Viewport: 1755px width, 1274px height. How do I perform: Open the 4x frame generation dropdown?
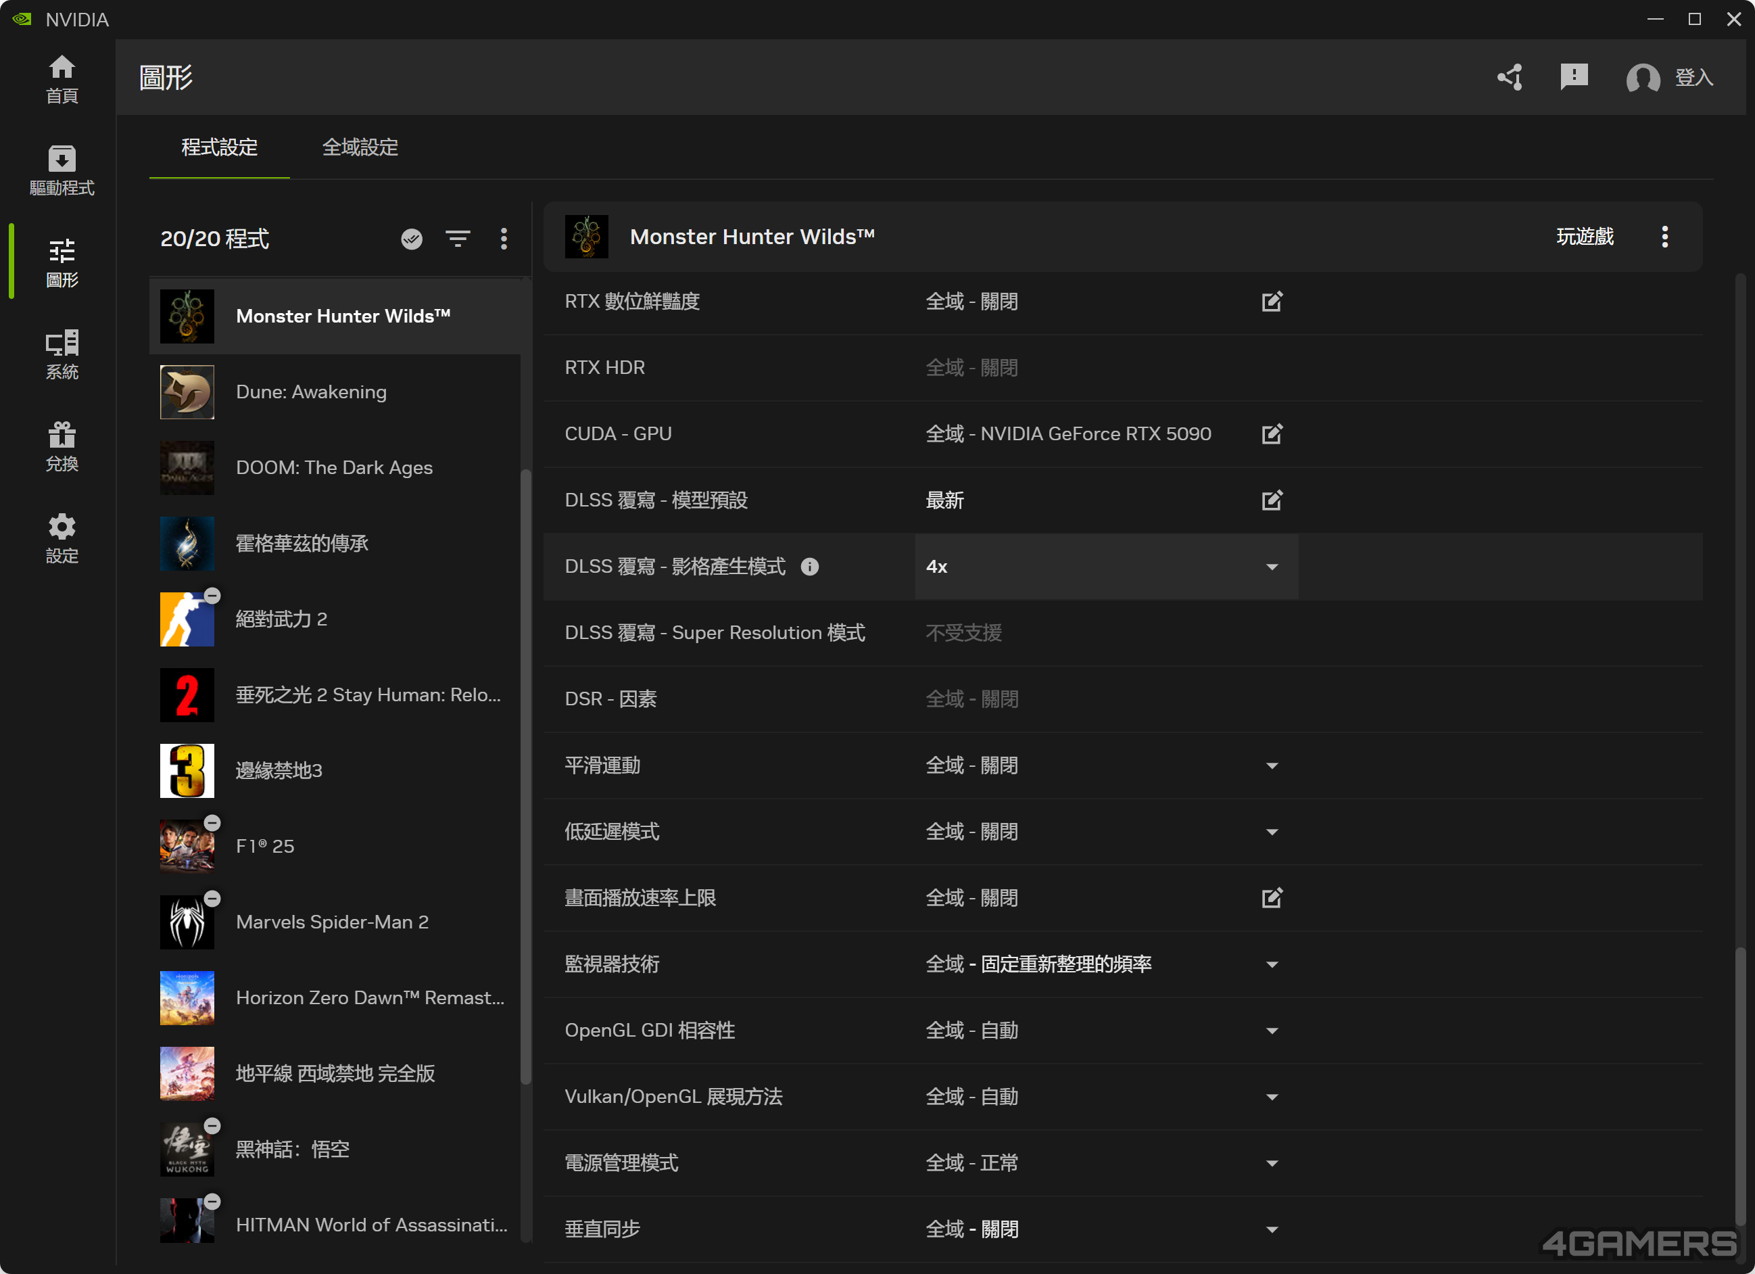click(1105, 567)
